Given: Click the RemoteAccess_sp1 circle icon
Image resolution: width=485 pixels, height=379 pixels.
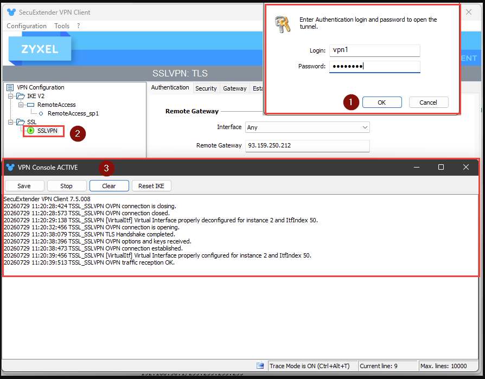Looking at the screenshot, I should (41, 113).
